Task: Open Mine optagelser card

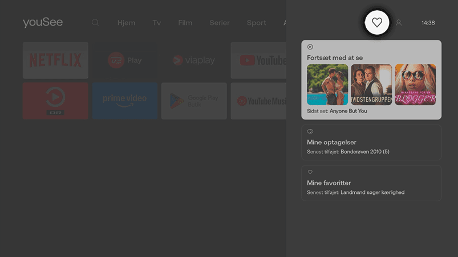Action: (371, 143)
